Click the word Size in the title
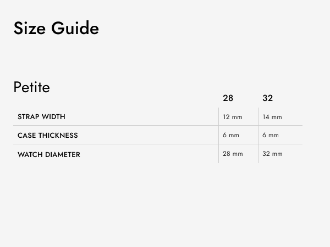330x247 pixels. 30,28
